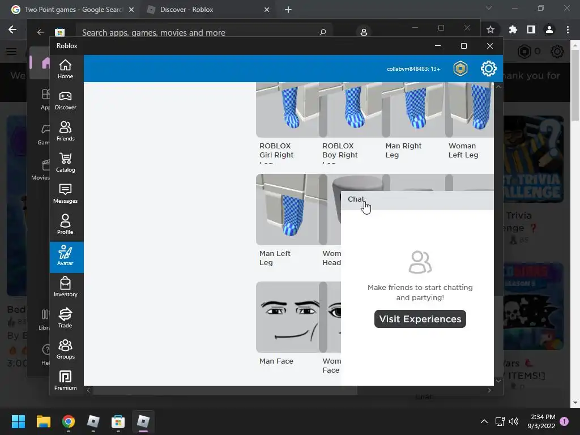
Task: Toggle Chrome side panel icon
Action: pyautogui.click(x=531, y=29)
